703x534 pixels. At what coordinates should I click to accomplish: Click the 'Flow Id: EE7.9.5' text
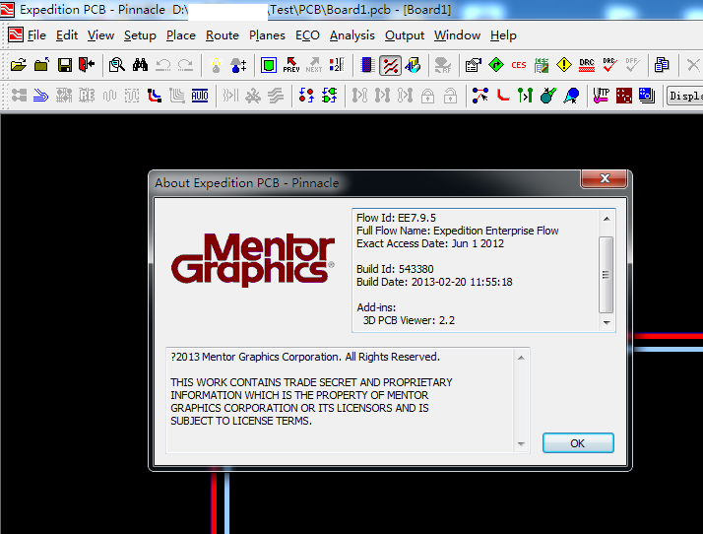coord(396,218)
